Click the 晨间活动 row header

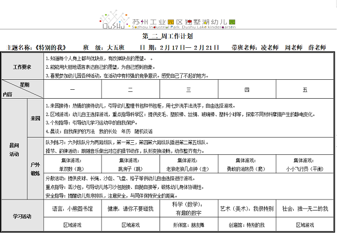point(14,150)
